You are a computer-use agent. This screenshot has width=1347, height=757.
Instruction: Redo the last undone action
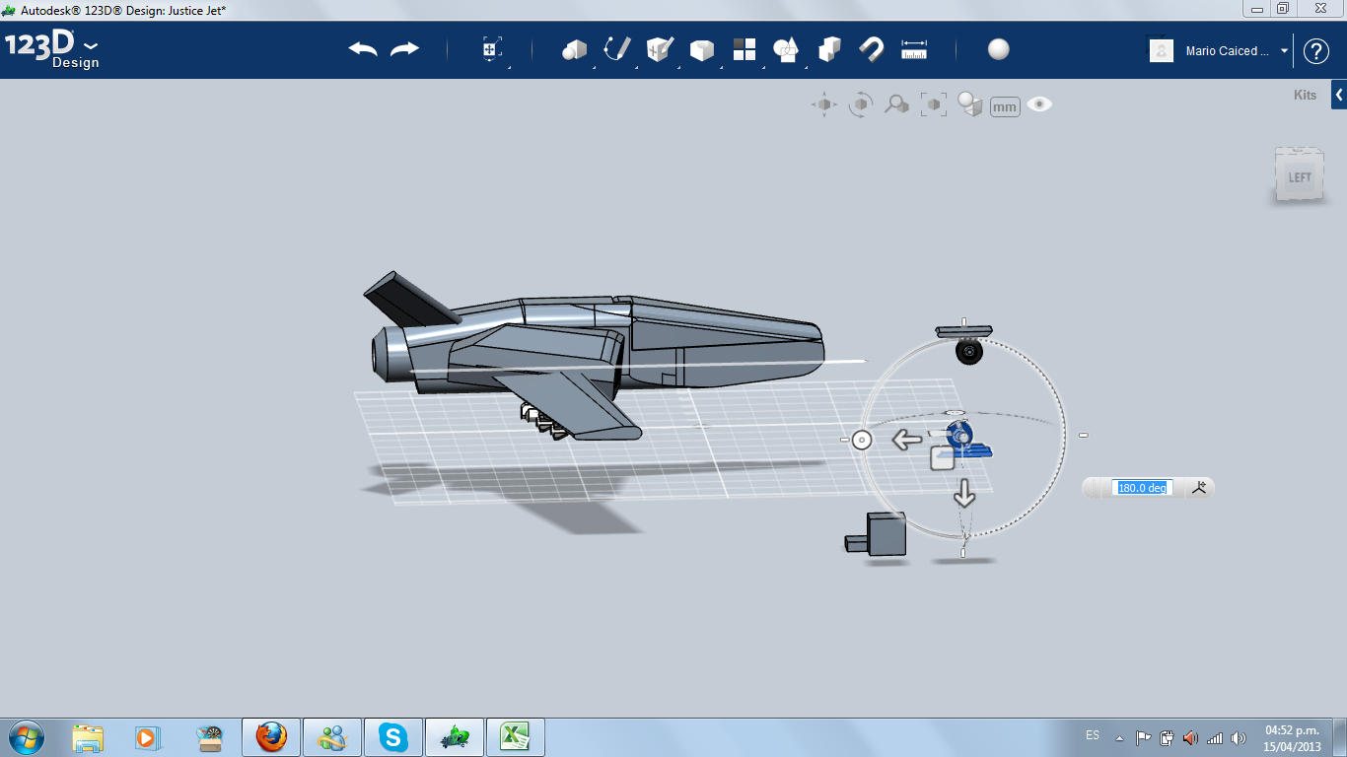[x=404, y=49]
